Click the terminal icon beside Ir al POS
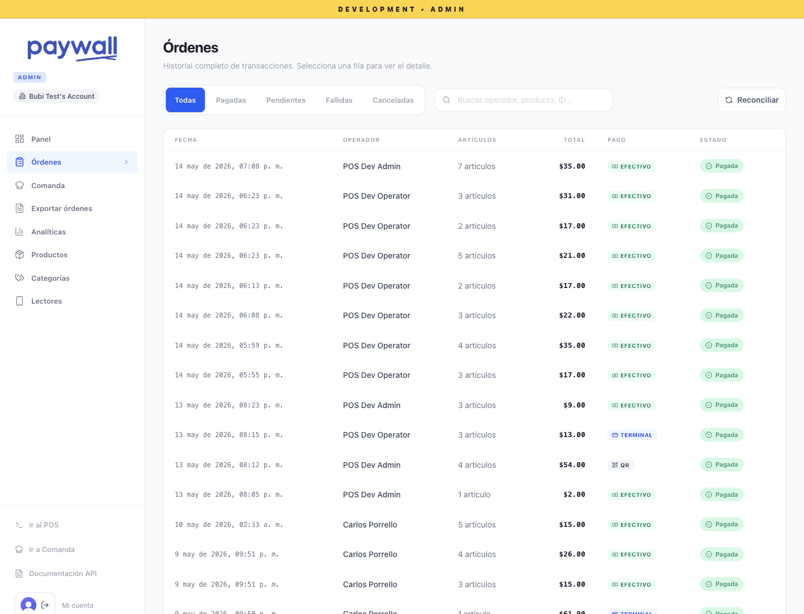The width and height of the screenshot is (804, 614). pyautogui.click(x=19, y=525)
